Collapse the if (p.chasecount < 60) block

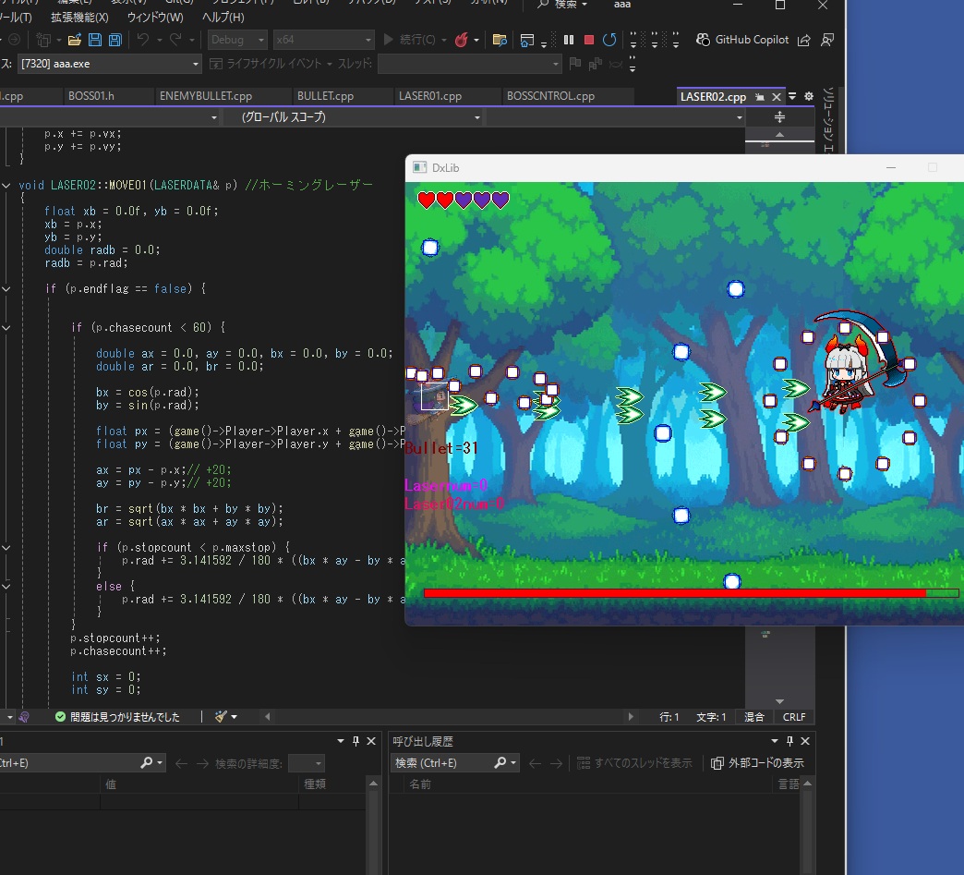(x=6, y=327)
